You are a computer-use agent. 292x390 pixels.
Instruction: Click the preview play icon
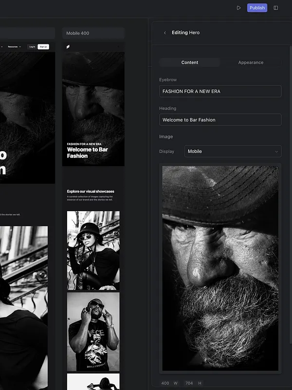(x=238, y=8)
